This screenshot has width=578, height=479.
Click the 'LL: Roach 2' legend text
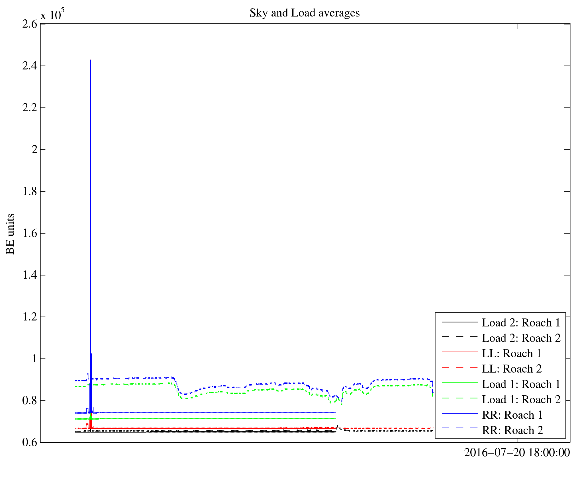click(512, 369)
